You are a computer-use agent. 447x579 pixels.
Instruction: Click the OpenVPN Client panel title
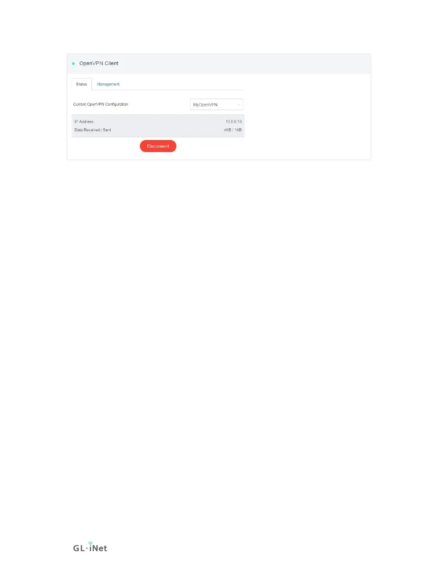tap(99, 64)
